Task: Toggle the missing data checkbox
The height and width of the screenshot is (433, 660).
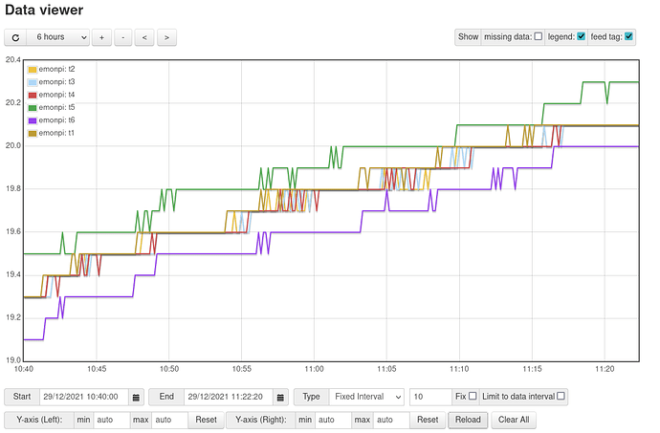Action: tap(538, 36)
